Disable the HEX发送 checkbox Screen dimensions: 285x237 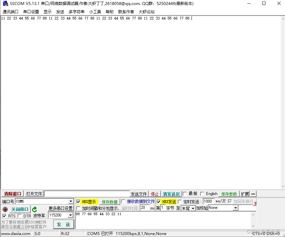coord(158,201)
